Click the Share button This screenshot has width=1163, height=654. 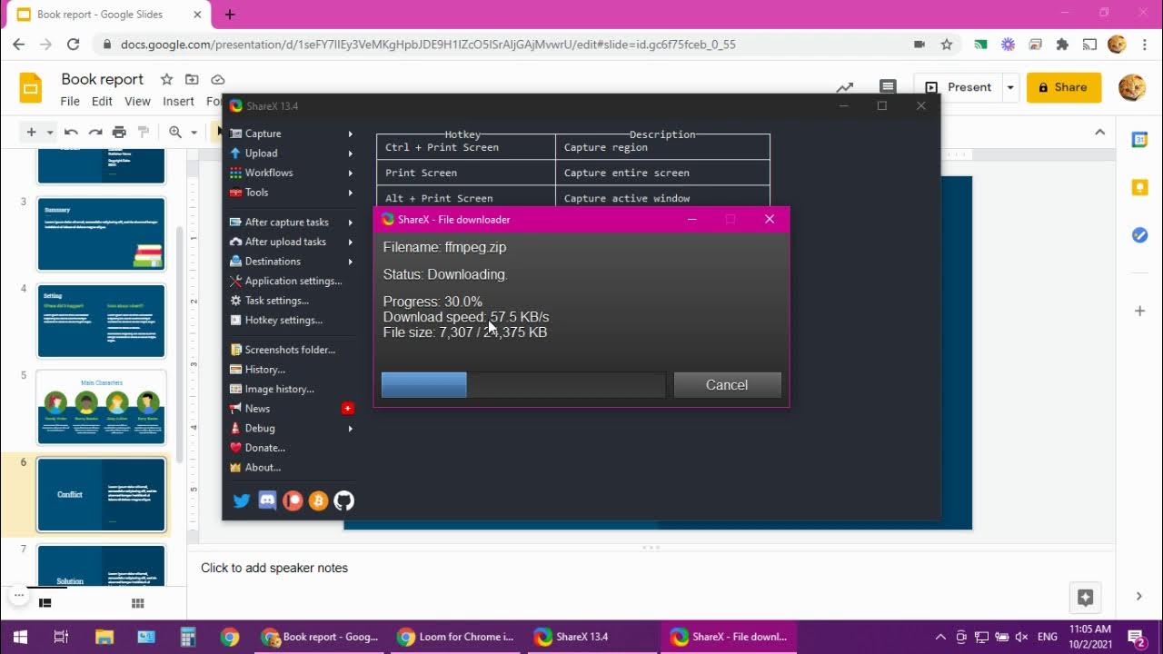tap(1064, 87)
